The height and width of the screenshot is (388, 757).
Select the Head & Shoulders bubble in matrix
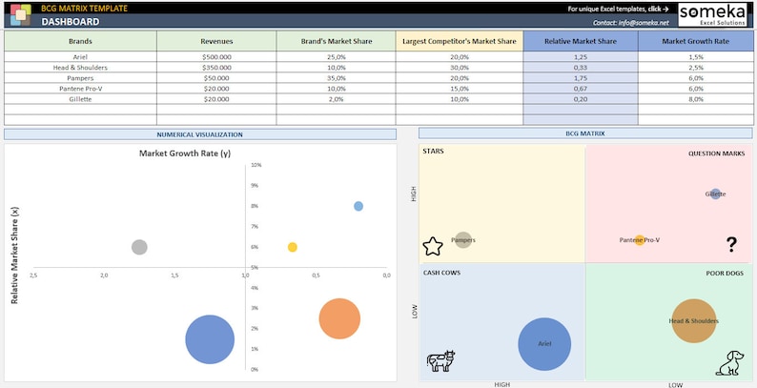tap(694, 321)
